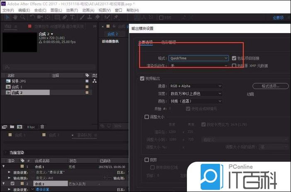Open the 格式 QuickTime dropdown
Viewport: 291px width, 192px height.
pos(199,58)
